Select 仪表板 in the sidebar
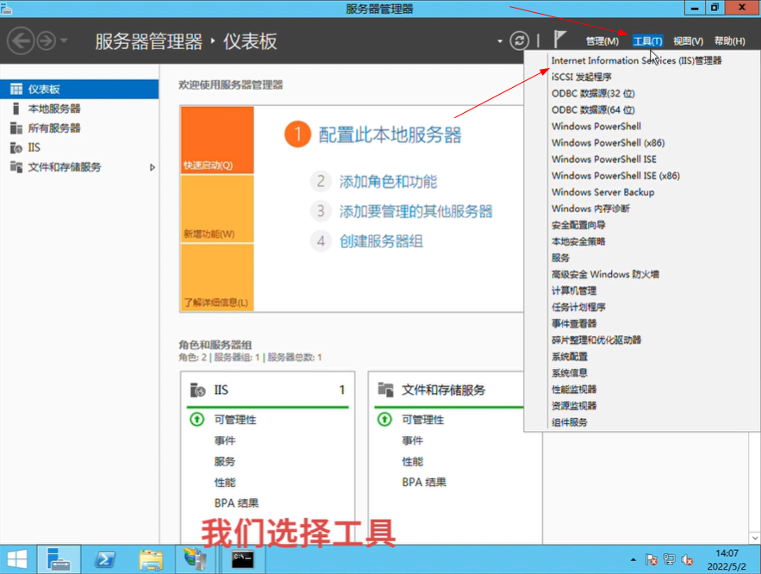761x574 pixels. pos(79,90)
